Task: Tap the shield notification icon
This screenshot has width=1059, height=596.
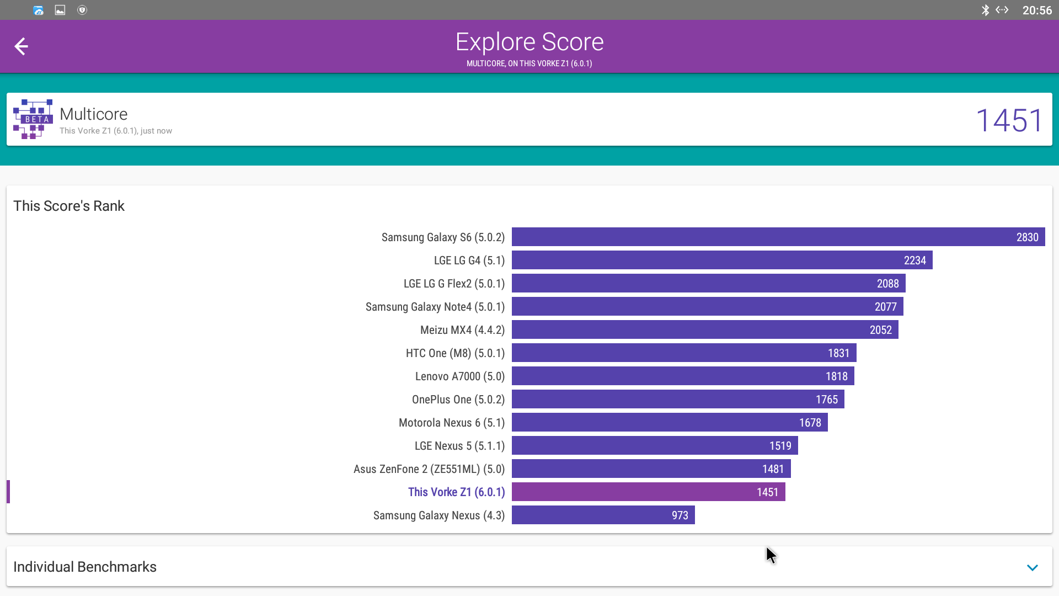Action: pyautogui.click(x=82, y=10)
